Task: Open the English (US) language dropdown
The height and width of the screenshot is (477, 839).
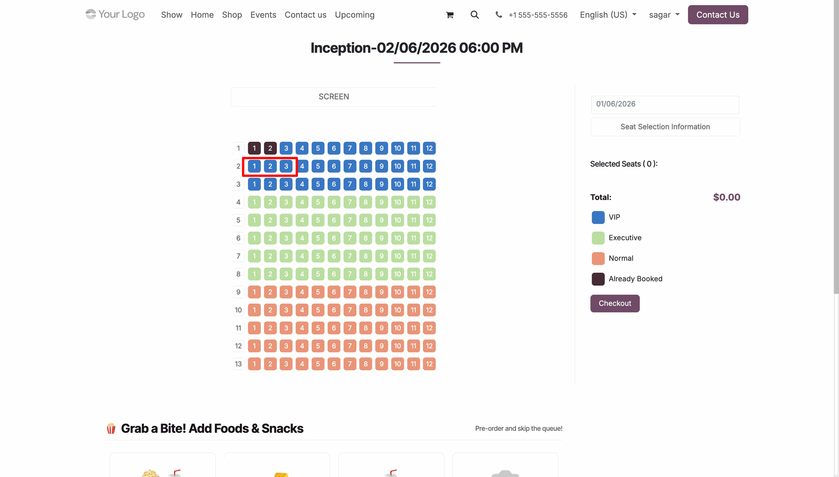Action: click(x=608, y=15)
